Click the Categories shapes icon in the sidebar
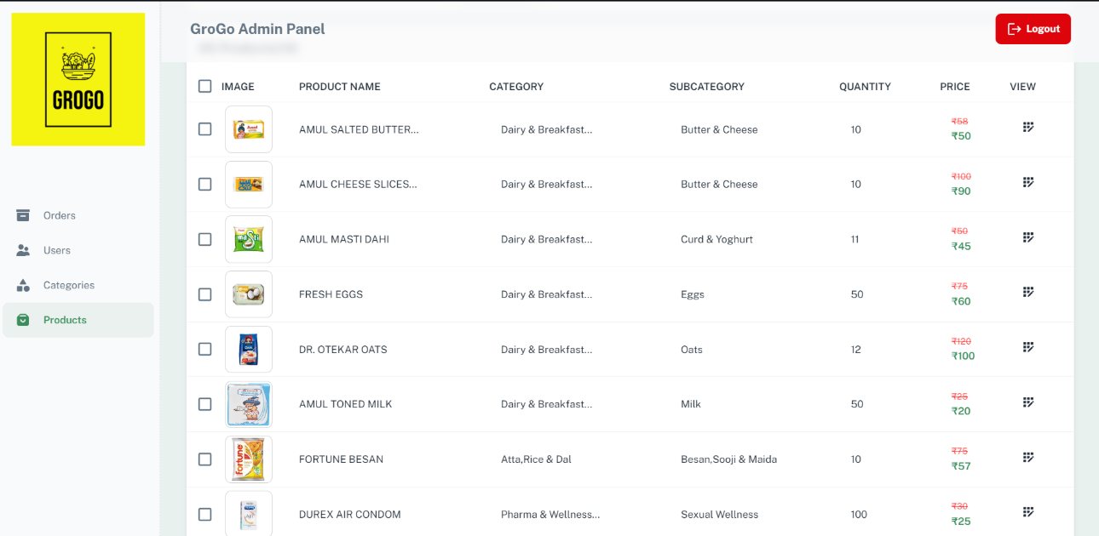Image resolution: width=1099 pixels, height=536 pixels. coord(22,285)
